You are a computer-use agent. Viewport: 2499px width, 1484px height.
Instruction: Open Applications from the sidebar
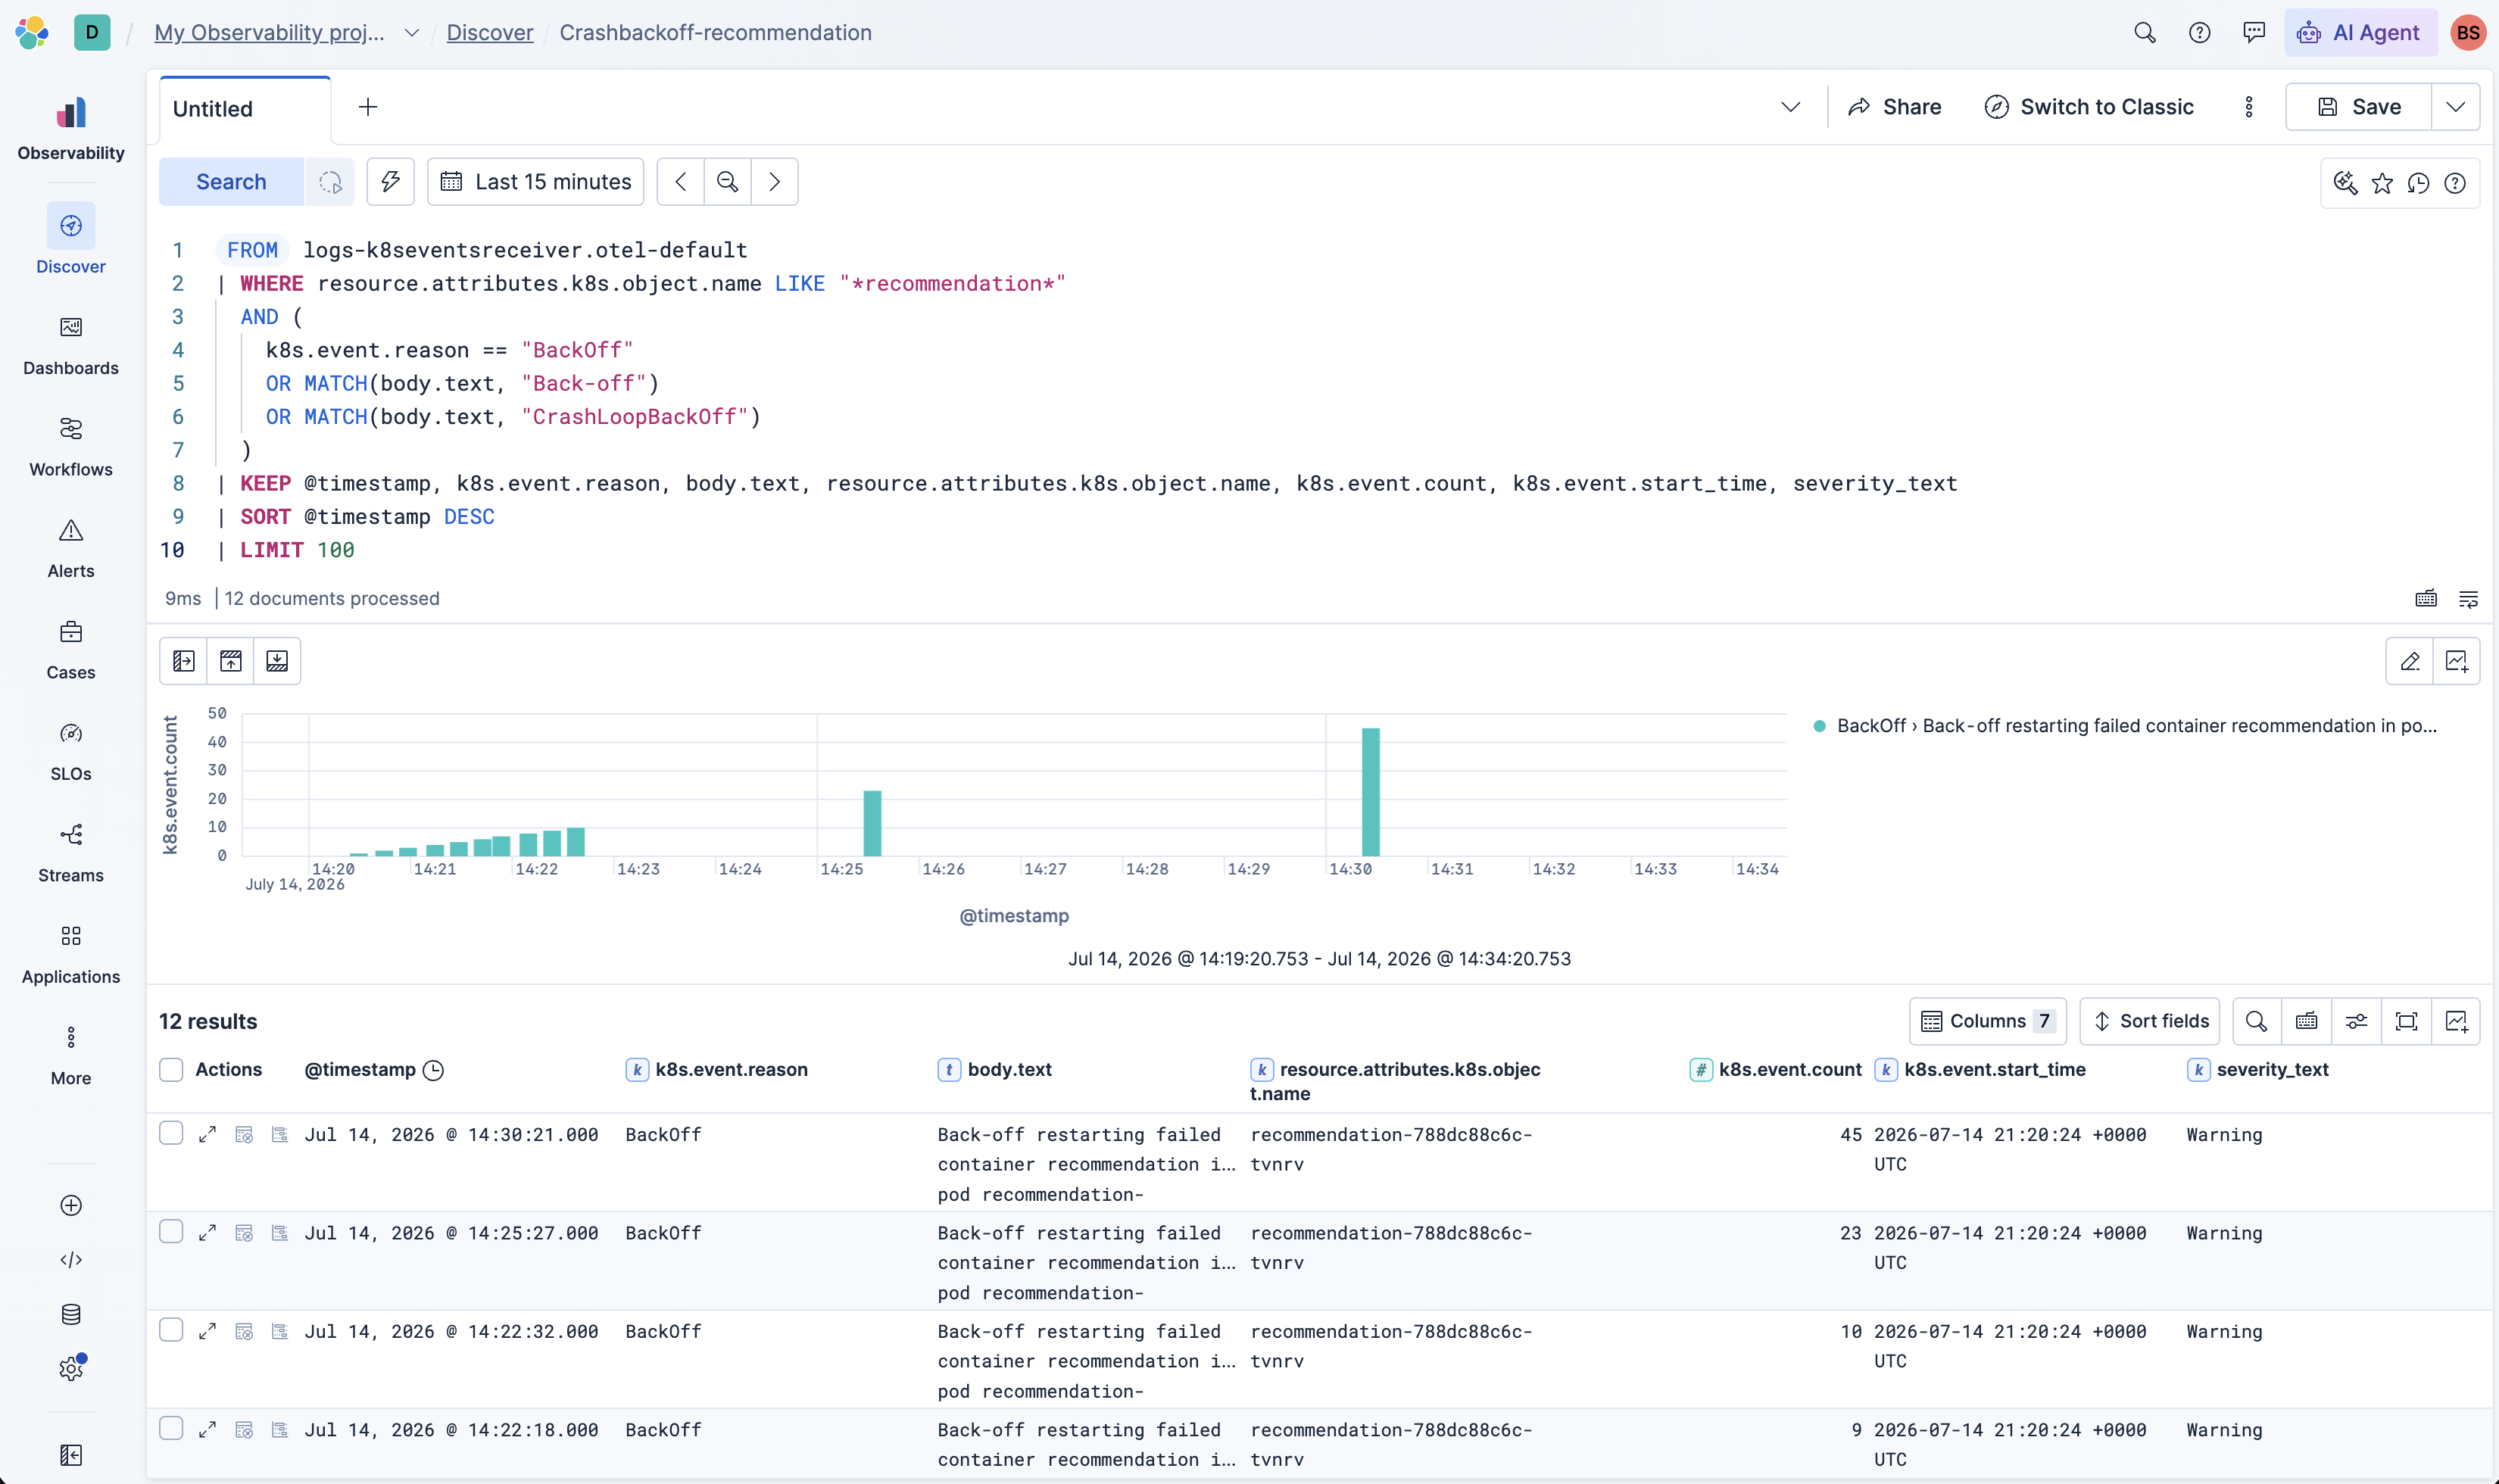click(71, 954)
